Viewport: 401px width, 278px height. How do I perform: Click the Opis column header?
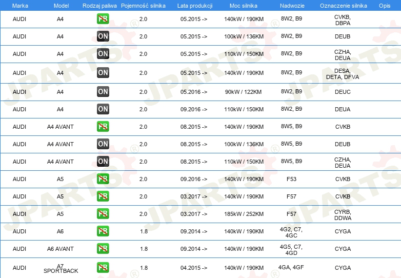(385, 6)
